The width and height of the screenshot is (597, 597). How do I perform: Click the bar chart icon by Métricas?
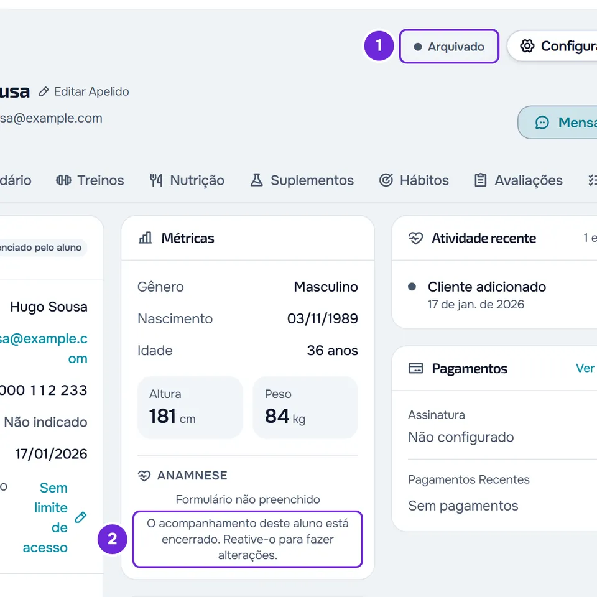145,238
